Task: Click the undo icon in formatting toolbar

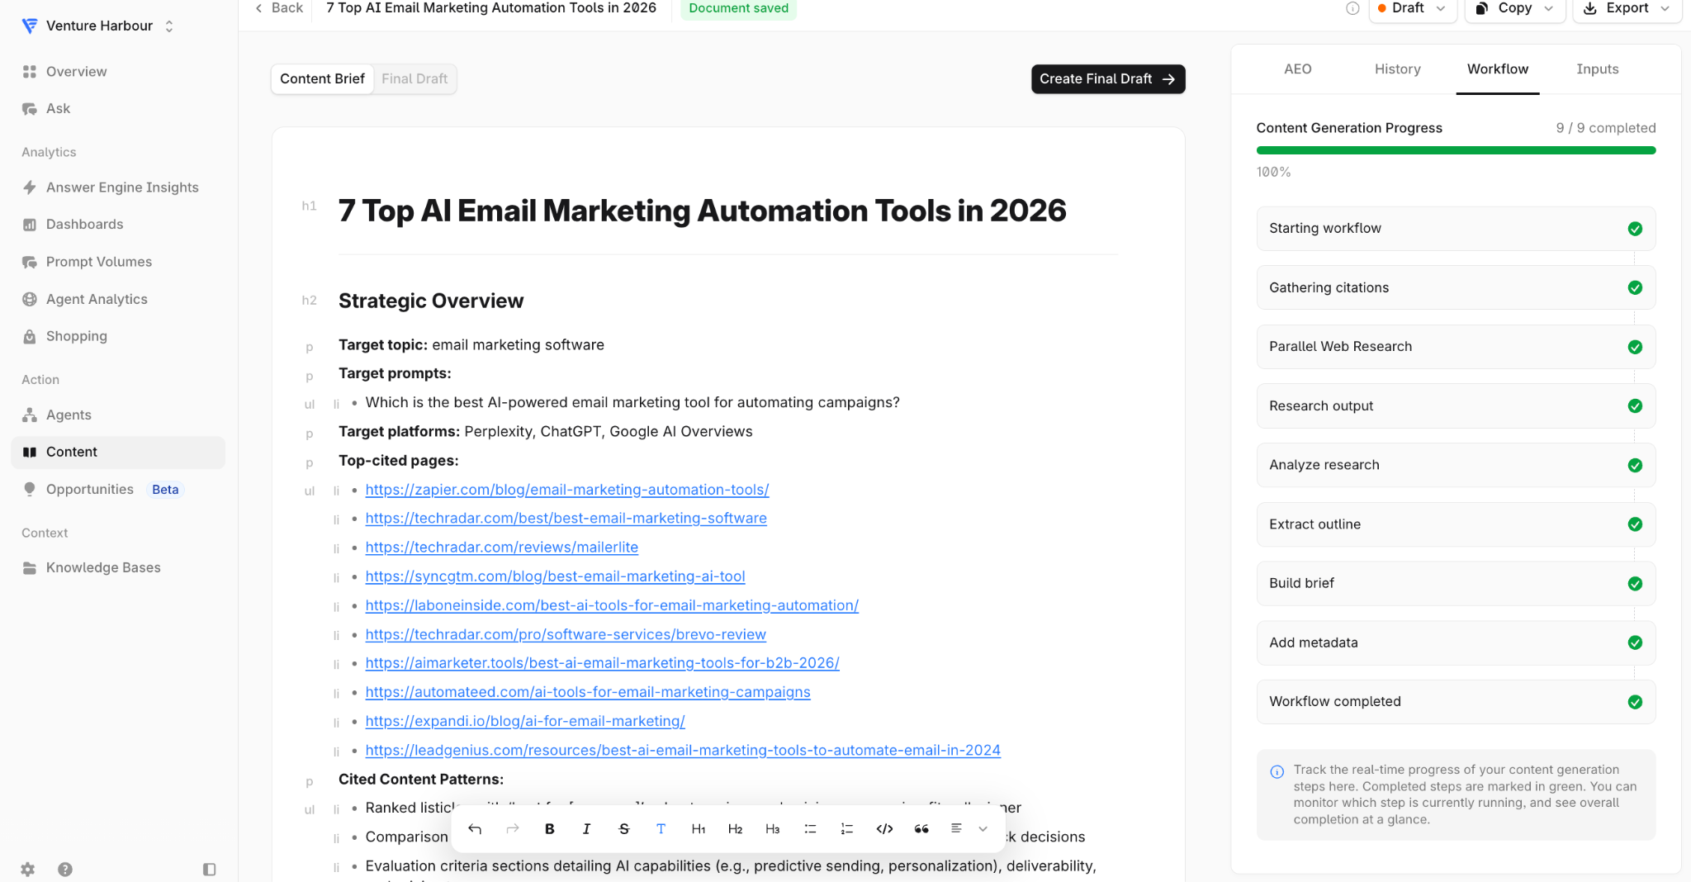Action: point(475,828)
